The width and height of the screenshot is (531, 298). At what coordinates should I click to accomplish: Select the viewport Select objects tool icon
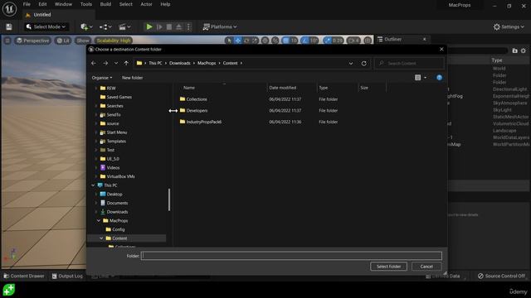[x=229, y=41]
